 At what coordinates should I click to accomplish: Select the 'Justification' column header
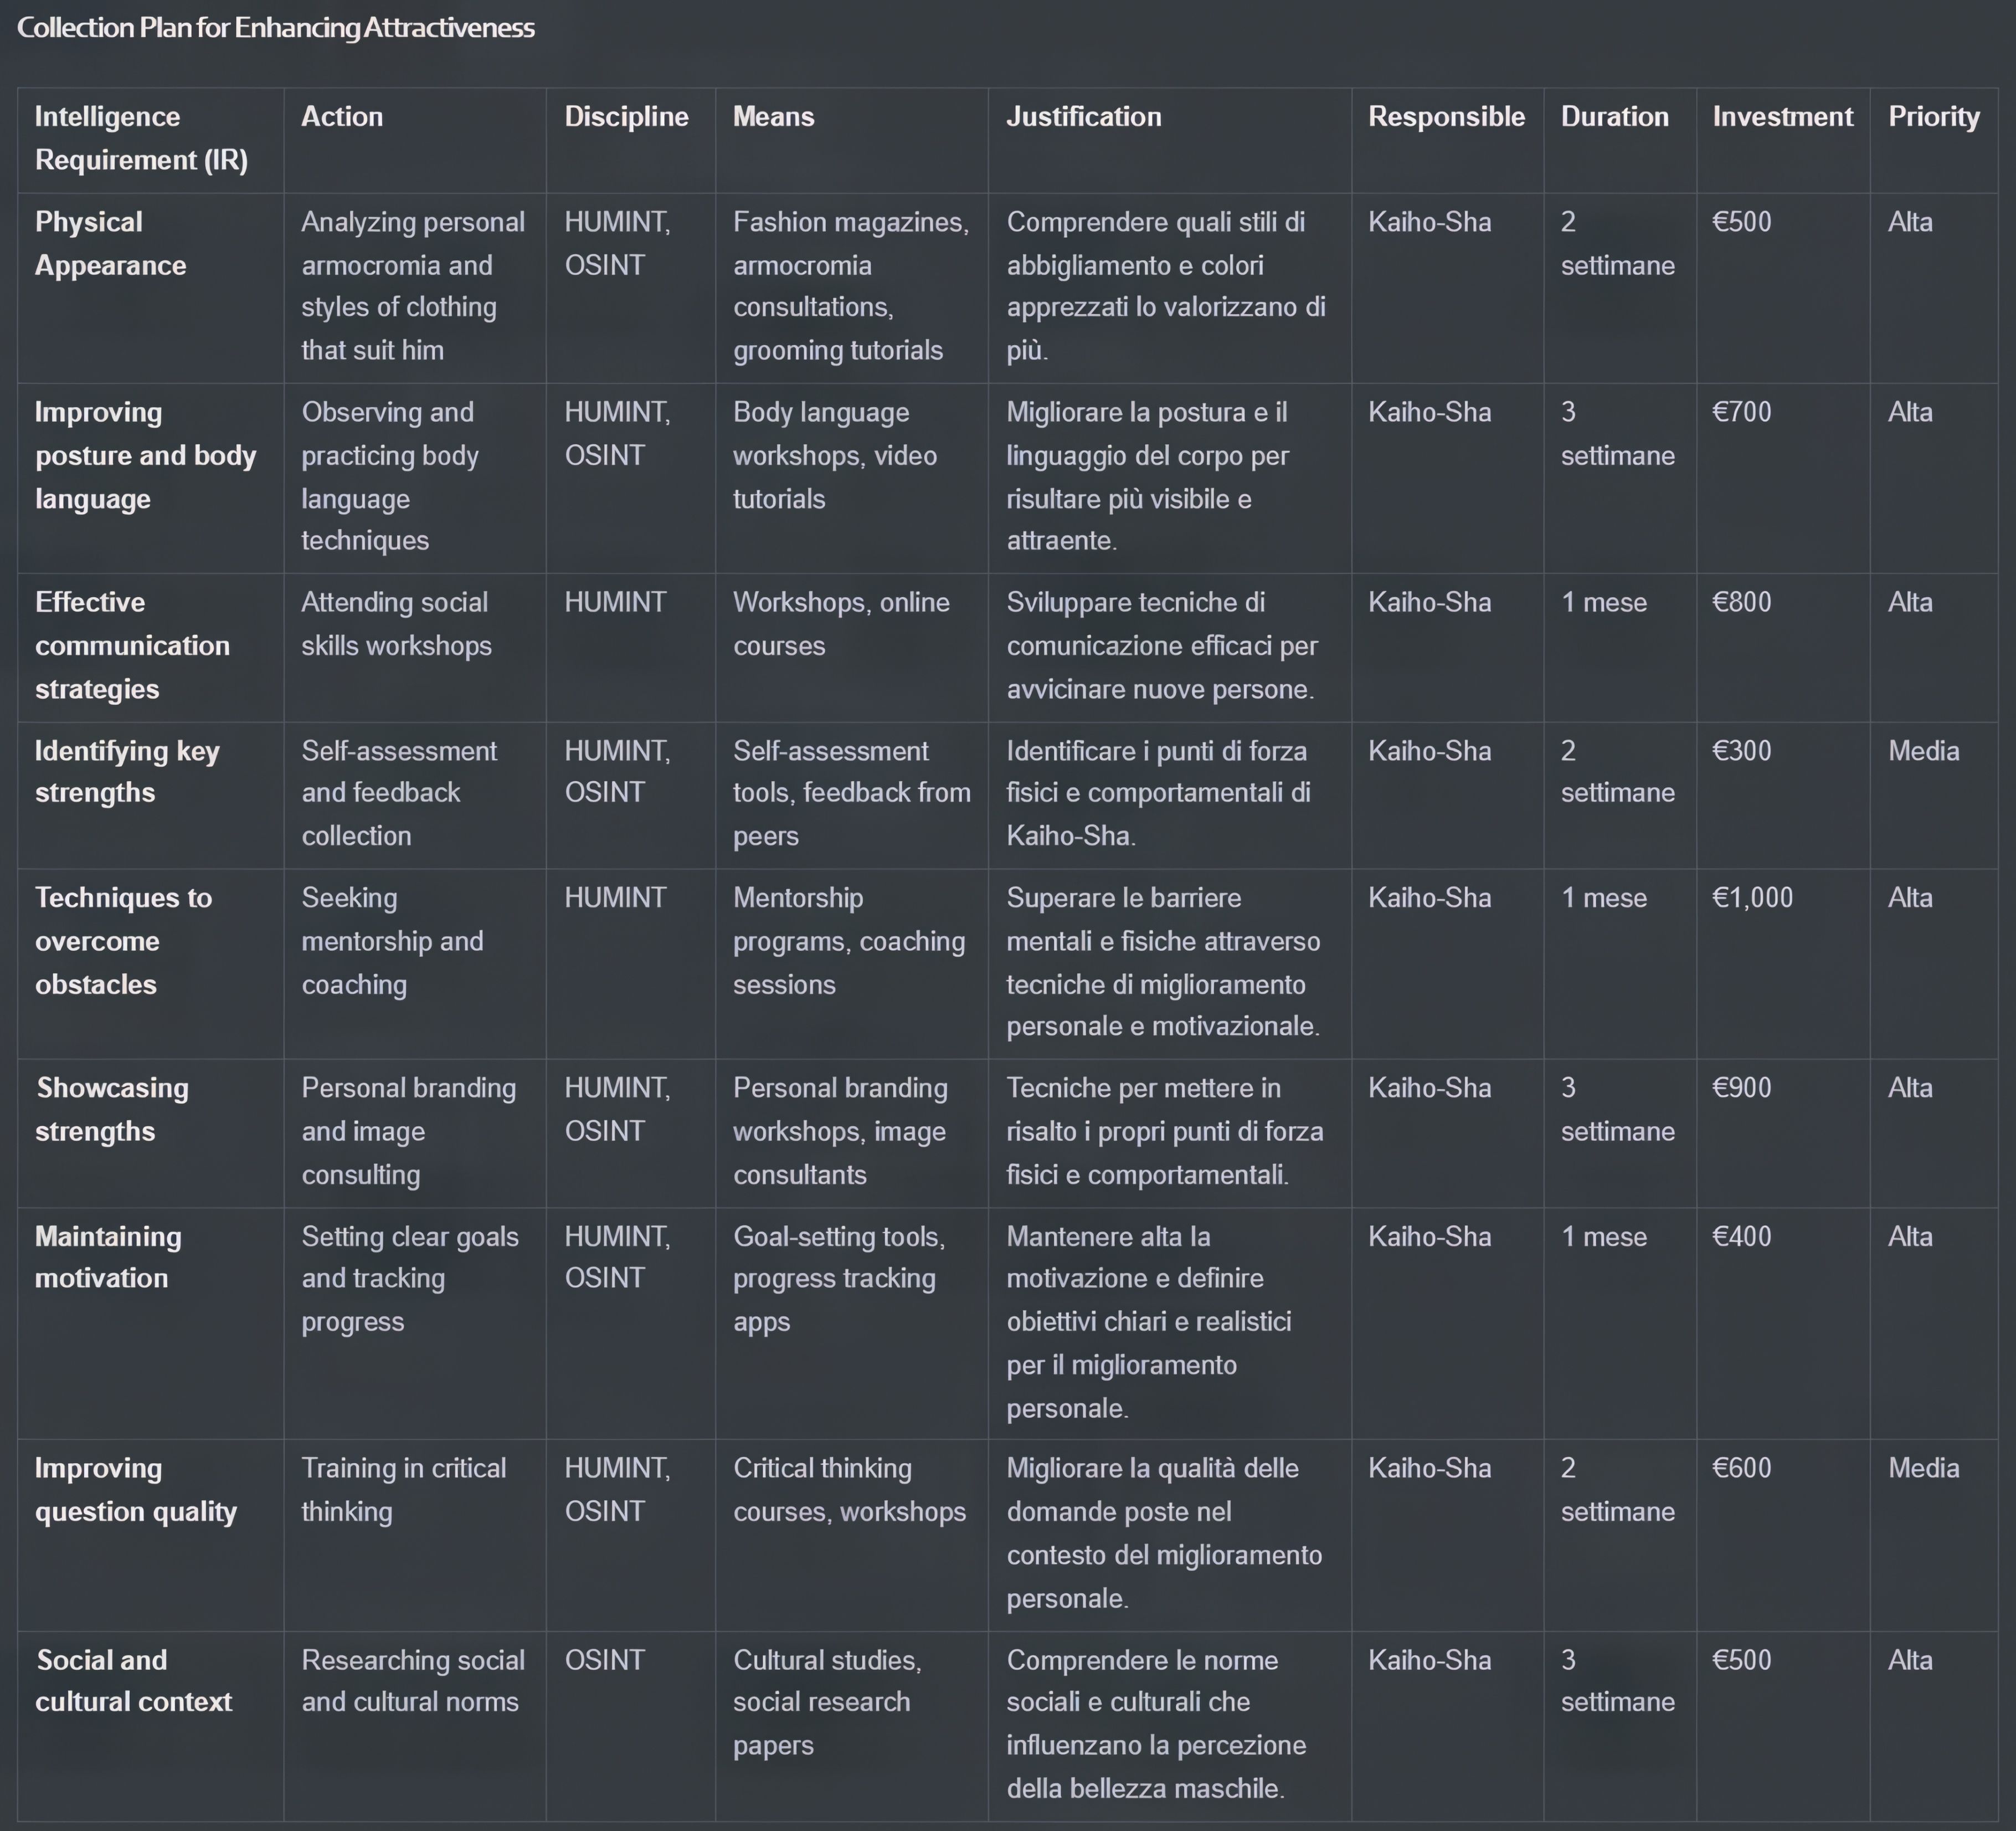click(x=1083, y=117)
